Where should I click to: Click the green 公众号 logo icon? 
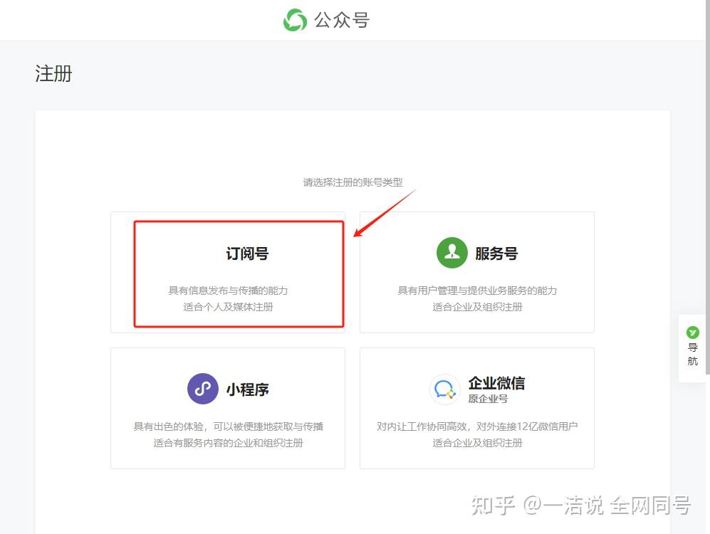295,20
